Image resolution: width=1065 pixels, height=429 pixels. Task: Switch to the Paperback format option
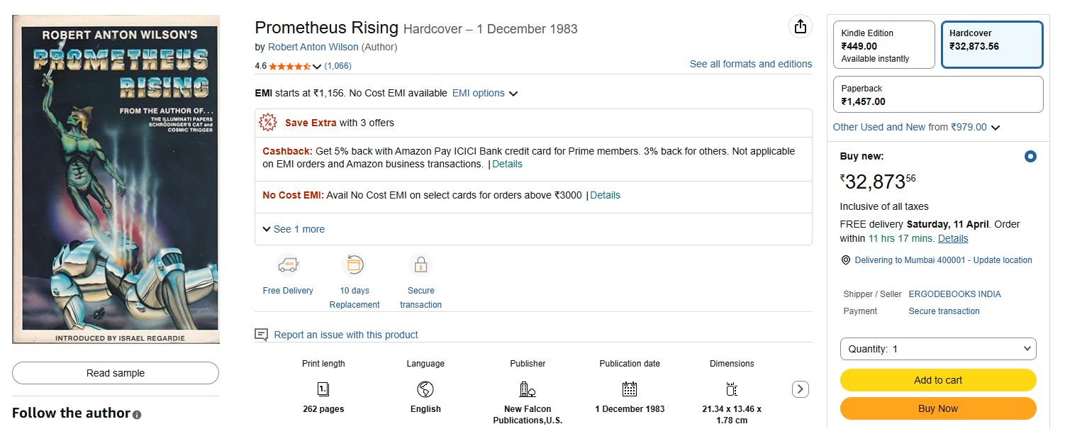click(x=937, y=94)
